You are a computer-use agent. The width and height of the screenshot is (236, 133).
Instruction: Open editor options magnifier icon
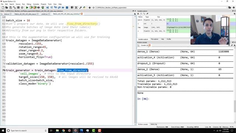(135, 14)
